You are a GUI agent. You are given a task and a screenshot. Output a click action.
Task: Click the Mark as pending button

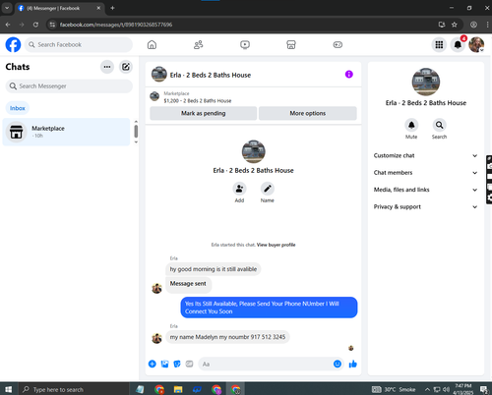[204, 113]
